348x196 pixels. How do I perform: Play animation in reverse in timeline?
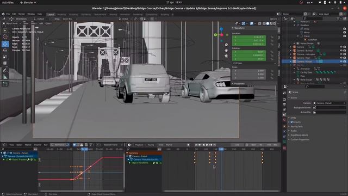pyautogui.click(x=203, y=145)
